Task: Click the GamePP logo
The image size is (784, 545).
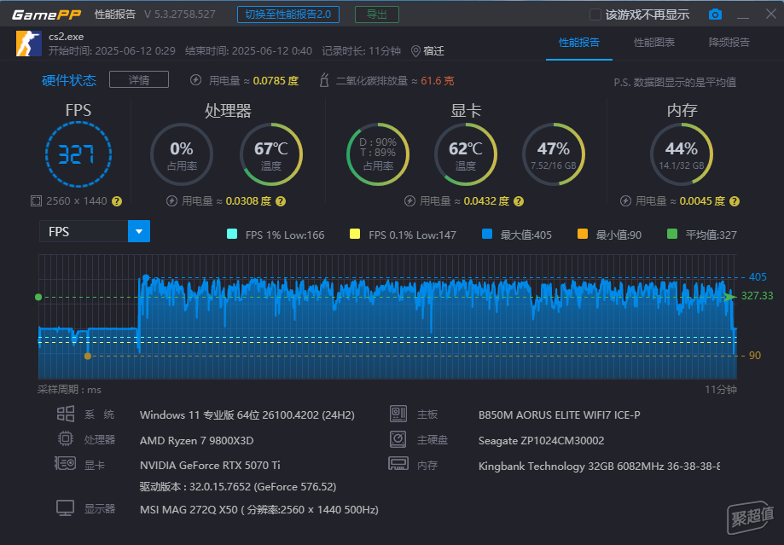Action: coord(46,14)
